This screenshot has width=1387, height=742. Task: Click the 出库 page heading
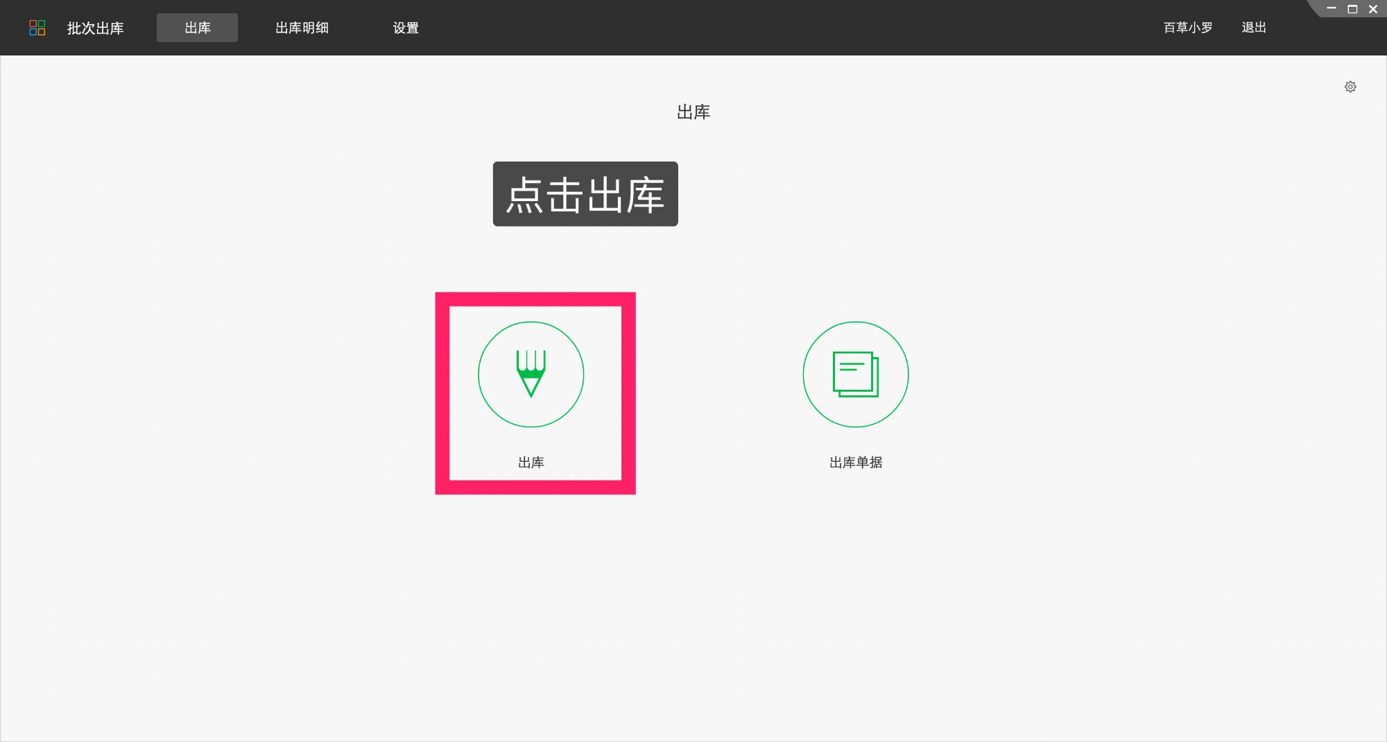[x=693, y=112]
